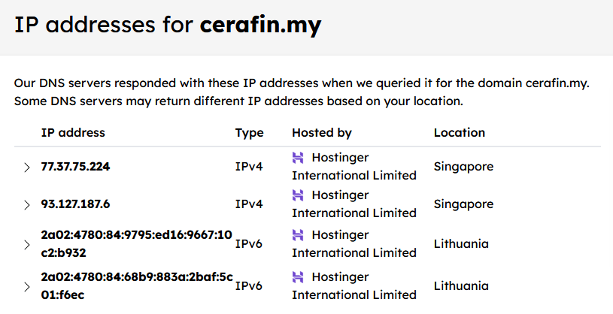Click the "Hosted by" column header
This screenshot has width=613, height=314.
tap(322, 133)
